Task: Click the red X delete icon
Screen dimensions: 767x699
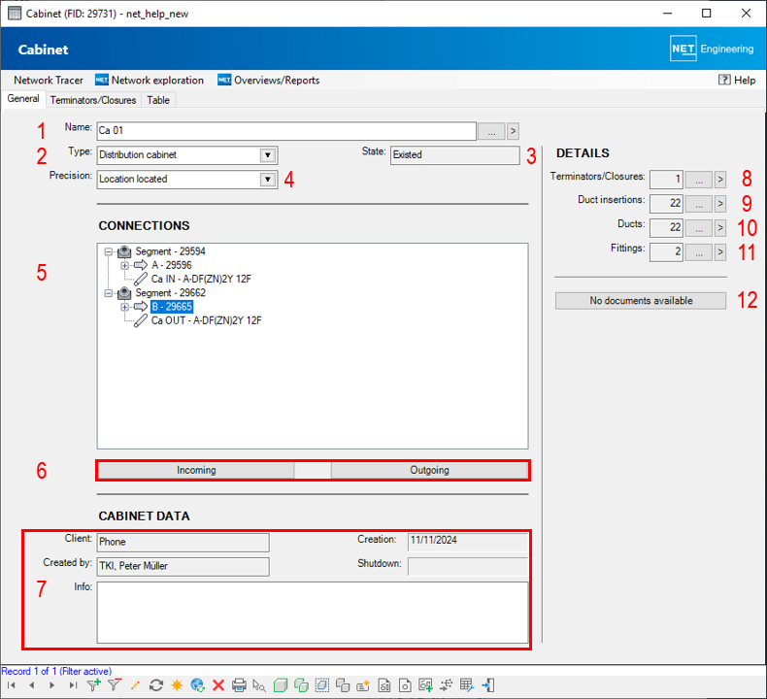Action: click(218, 685)
